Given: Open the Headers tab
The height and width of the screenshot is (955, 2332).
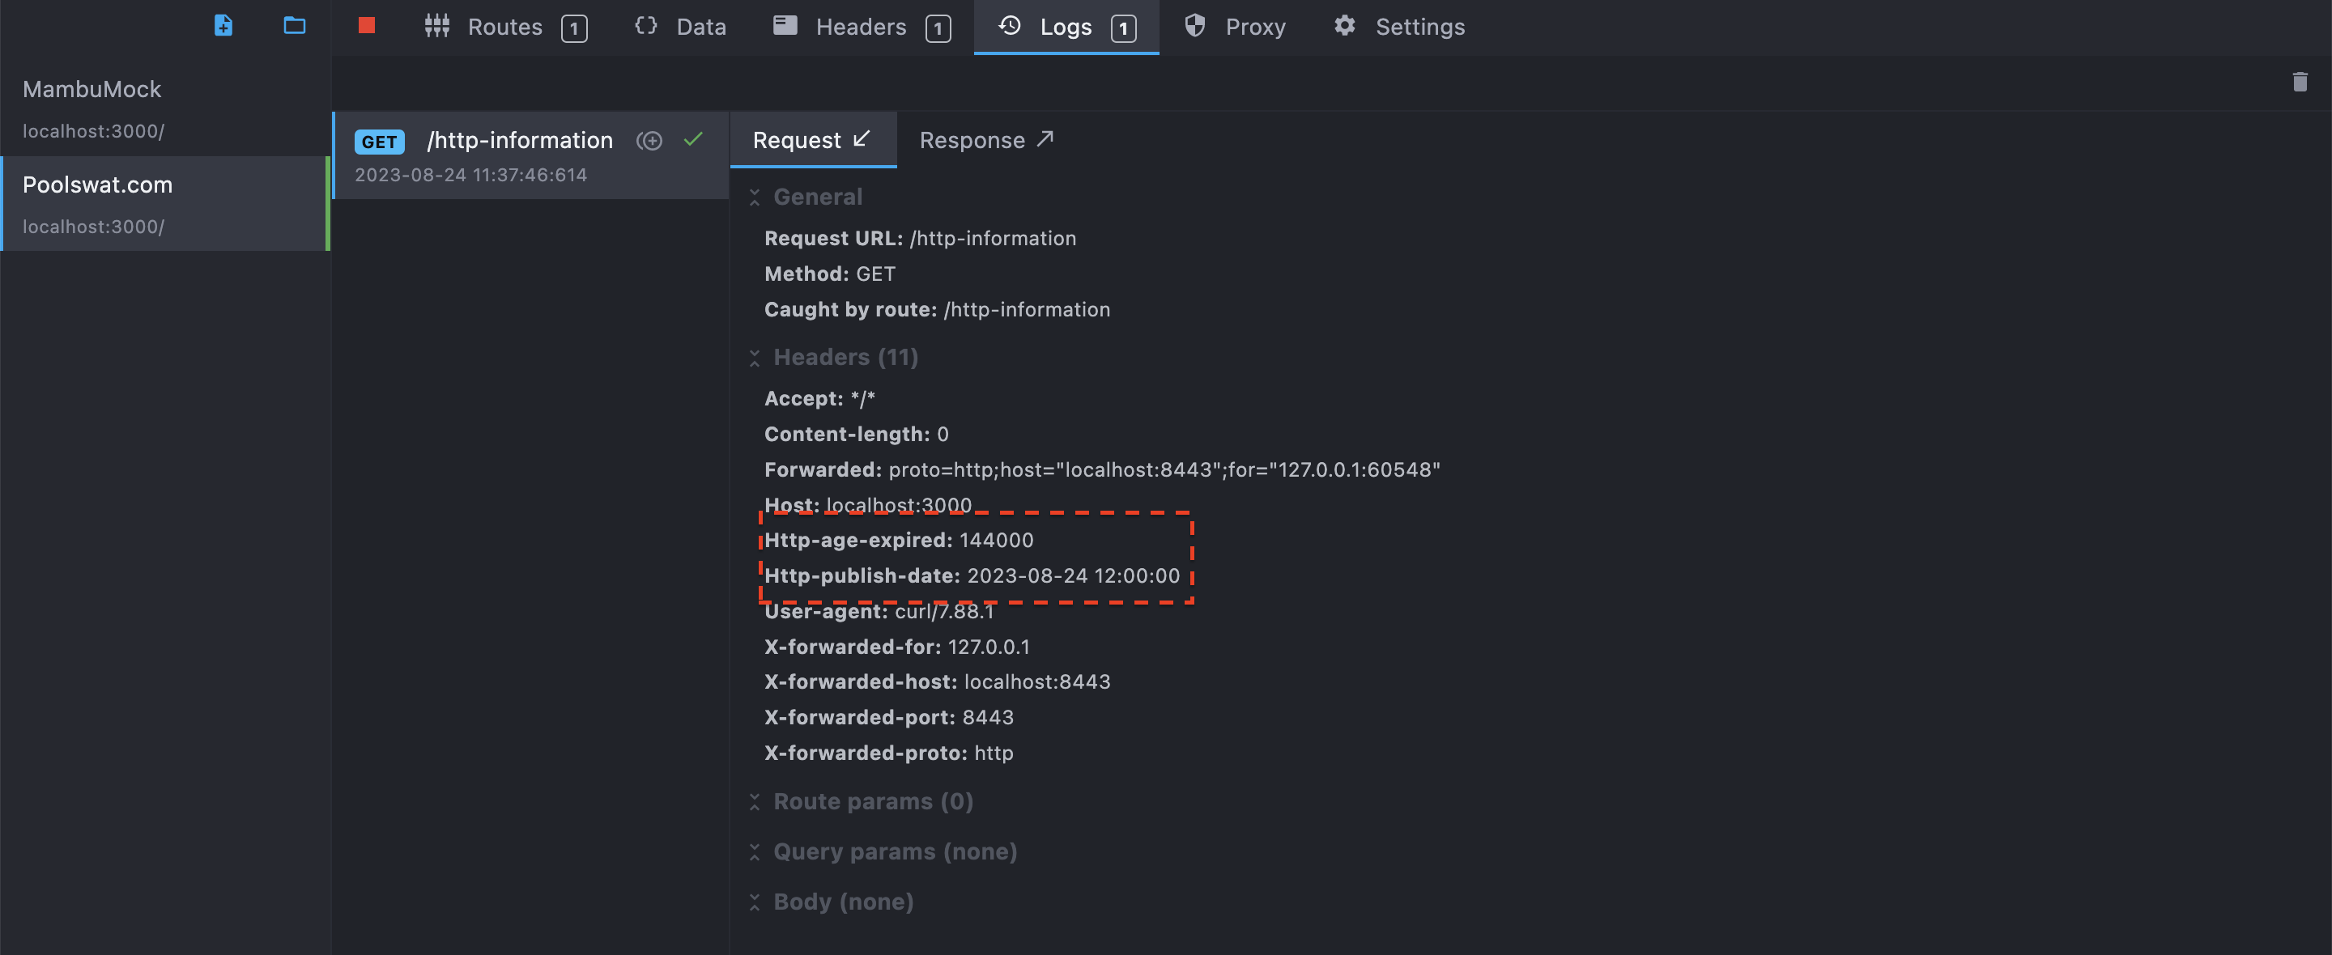Looking at the screenshot, I should [862, 28].
